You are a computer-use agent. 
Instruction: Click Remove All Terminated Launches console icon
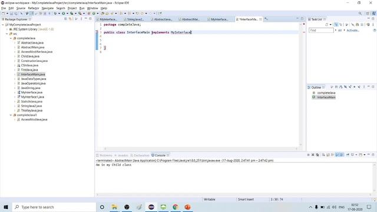(x=318, y=155)
